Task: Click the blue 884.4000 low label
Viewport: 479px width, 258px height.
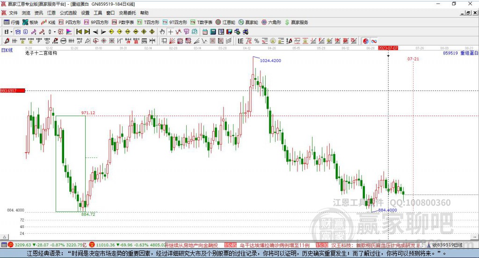Action: tap(387, 210)
